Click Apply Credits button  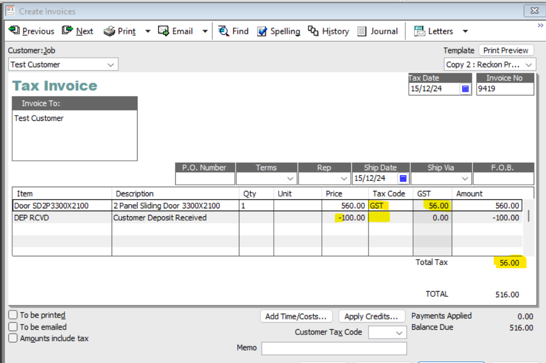click(371, 316)
